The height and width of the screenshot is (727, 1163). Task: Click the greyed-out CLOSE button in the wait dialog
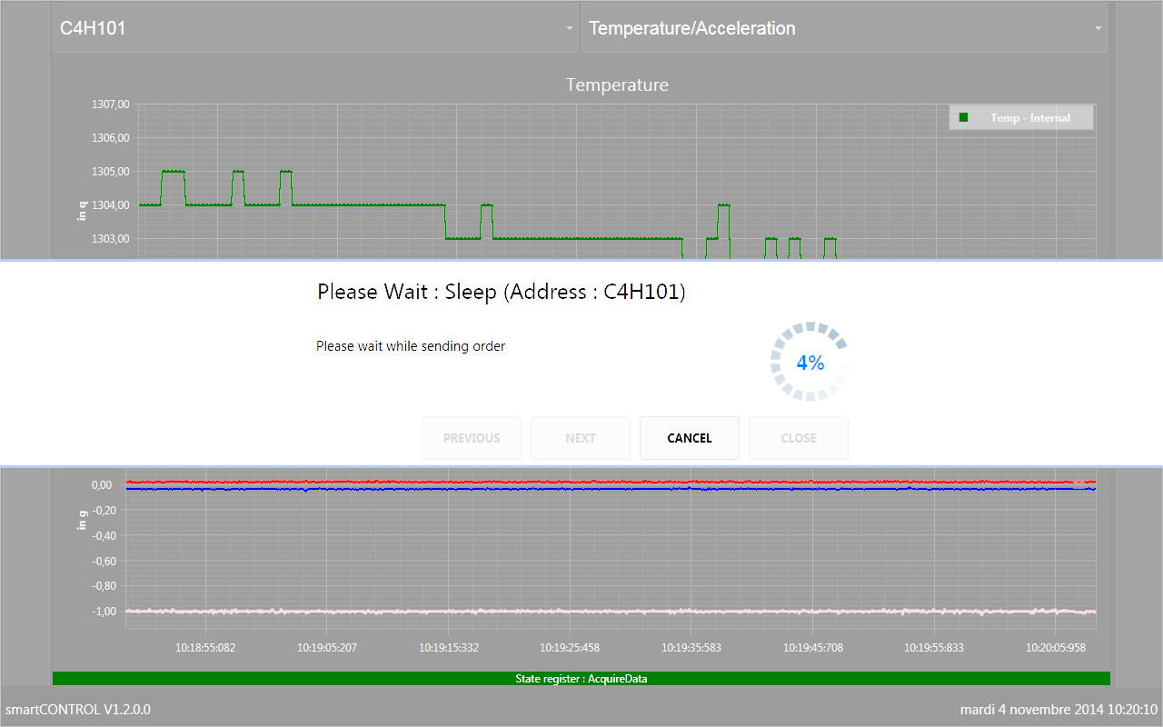click(x=799, y=438)
